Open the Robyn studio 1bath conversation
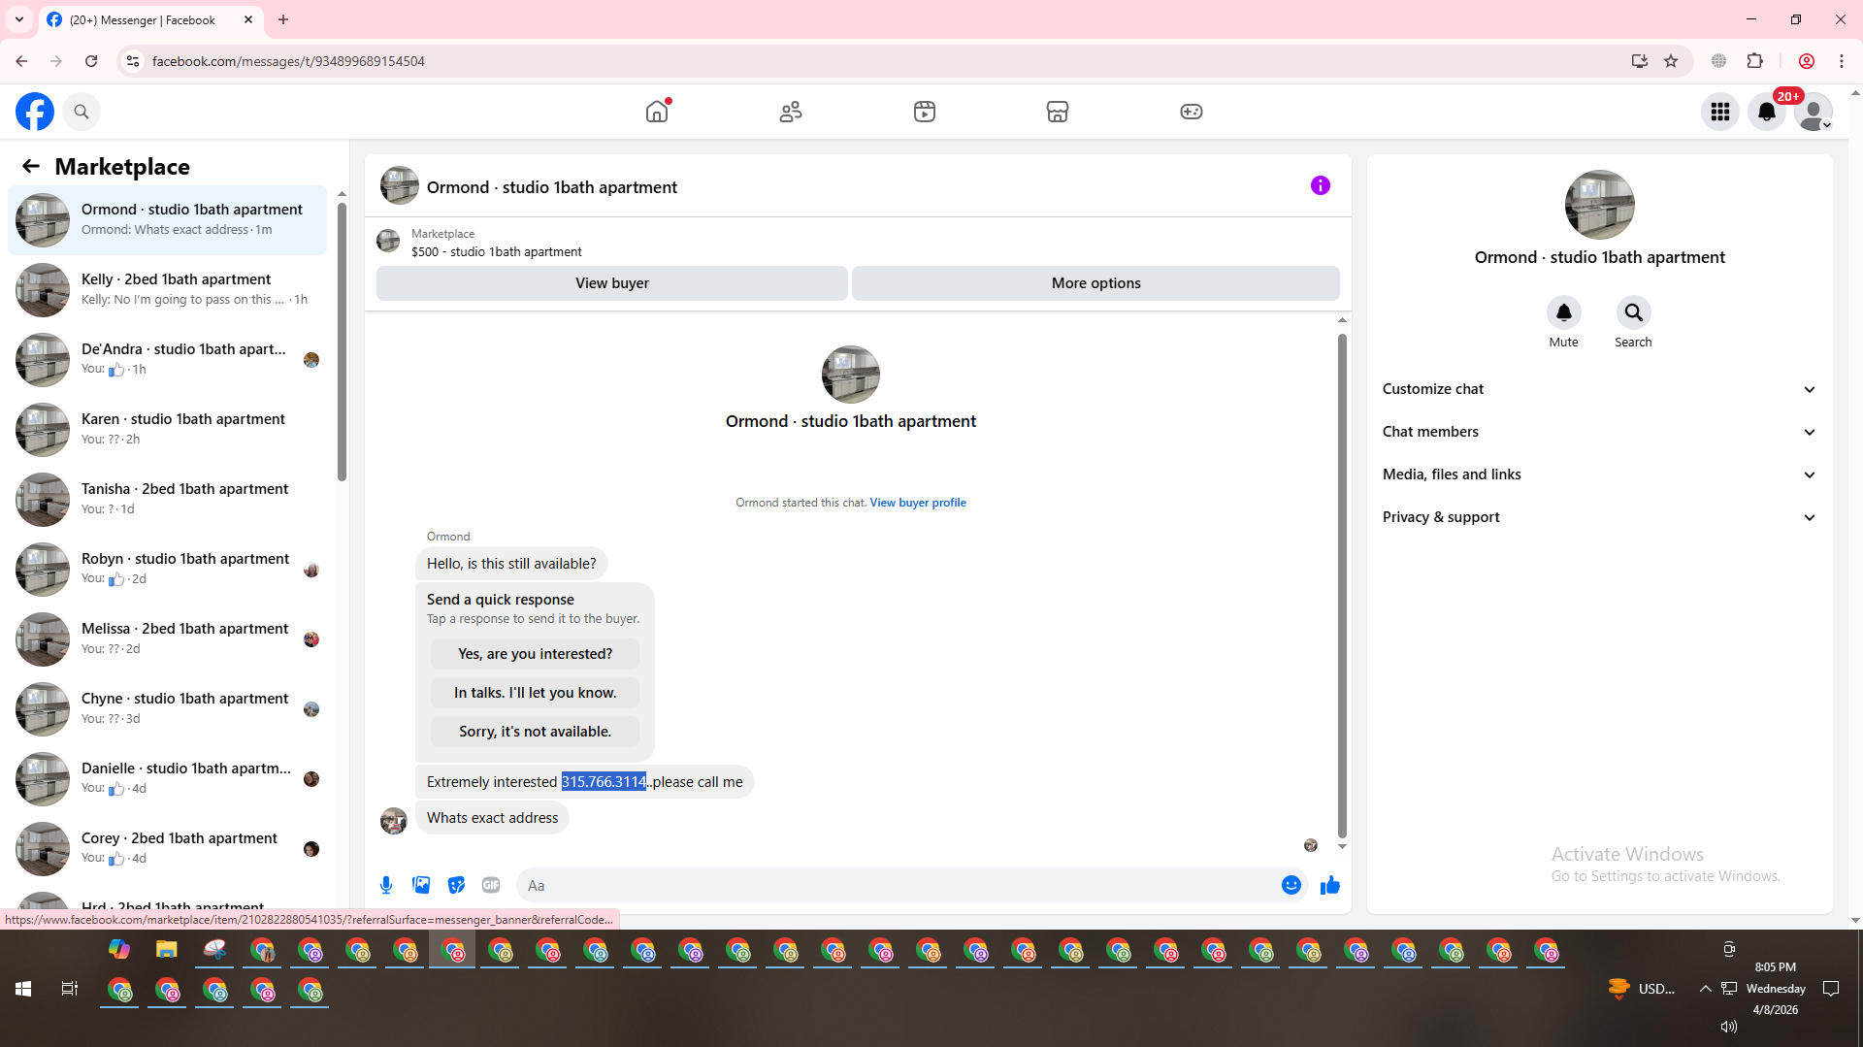This screenshot has width=1863, height=1047. point(168,570)
